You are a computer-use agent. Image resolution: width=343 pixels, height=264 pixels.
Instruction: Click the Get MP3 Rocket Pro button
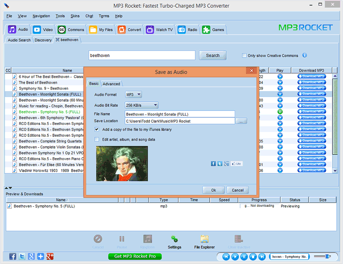point(135,257)
